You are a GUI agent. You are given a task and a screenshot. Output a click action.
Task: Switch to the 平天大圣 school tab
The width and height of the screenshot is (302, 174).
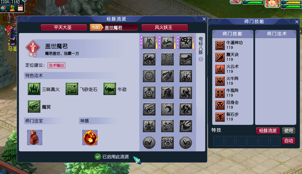point(64,27)
